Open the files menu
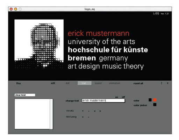Viewport: 179px width, 140px height. click(19, 83)
